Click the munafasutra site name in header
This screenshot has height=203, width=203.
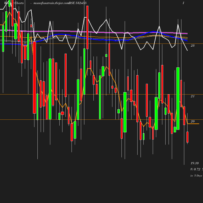coord(51,3)
